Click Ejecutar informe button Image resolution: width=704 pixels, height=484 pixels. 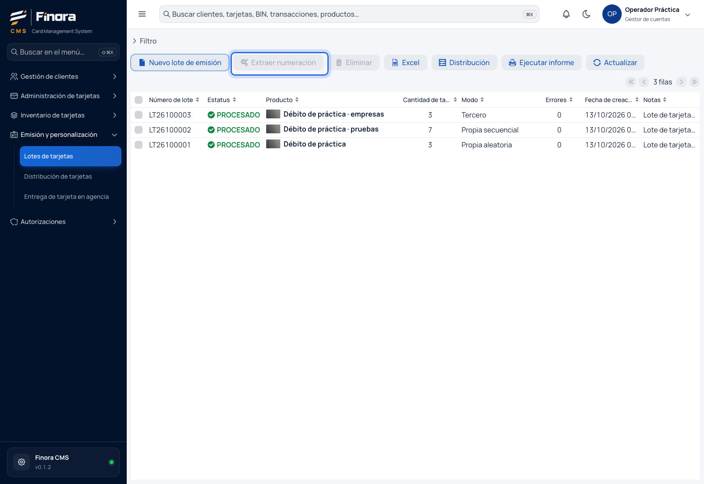542,62
